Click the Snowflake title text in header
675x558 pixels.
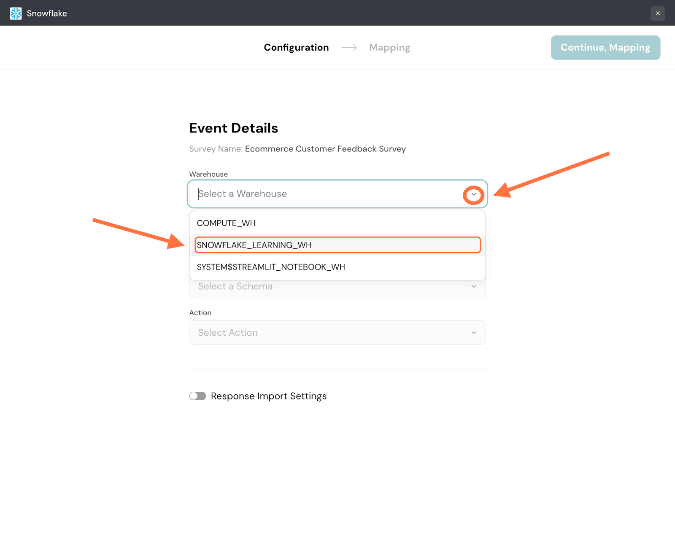click(47, 13)
